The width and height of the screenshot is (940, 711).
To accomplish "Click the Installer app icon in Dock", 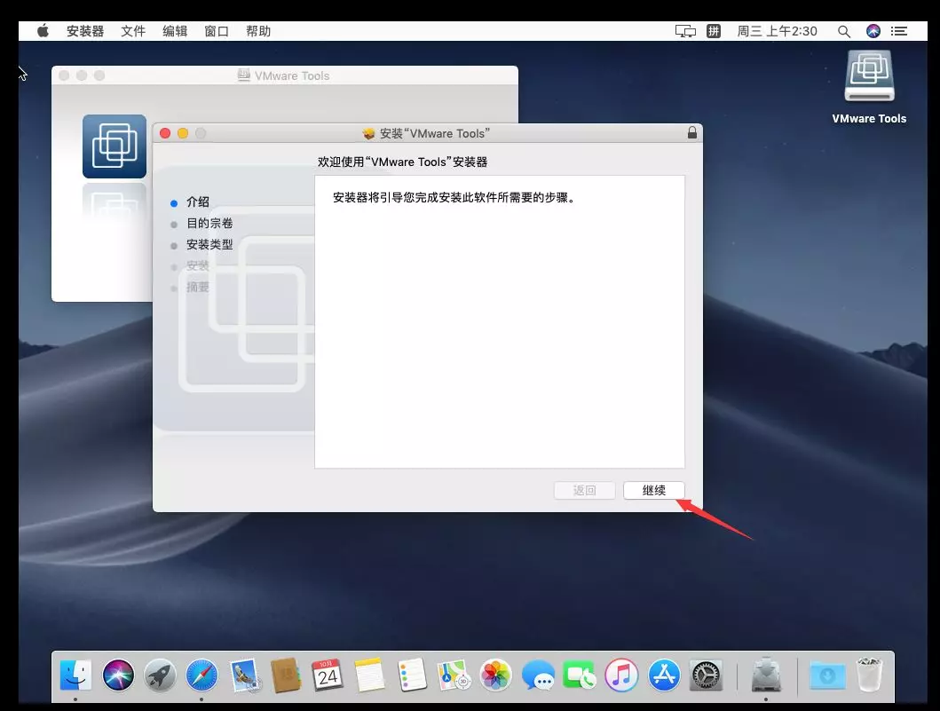I will point(765,675).
